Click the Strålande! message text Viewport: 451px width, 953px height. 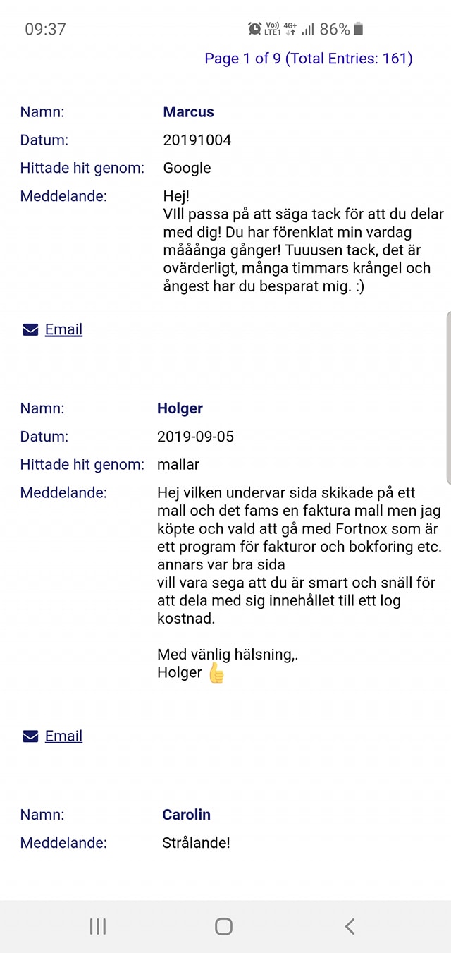click(x=196, y=842)
